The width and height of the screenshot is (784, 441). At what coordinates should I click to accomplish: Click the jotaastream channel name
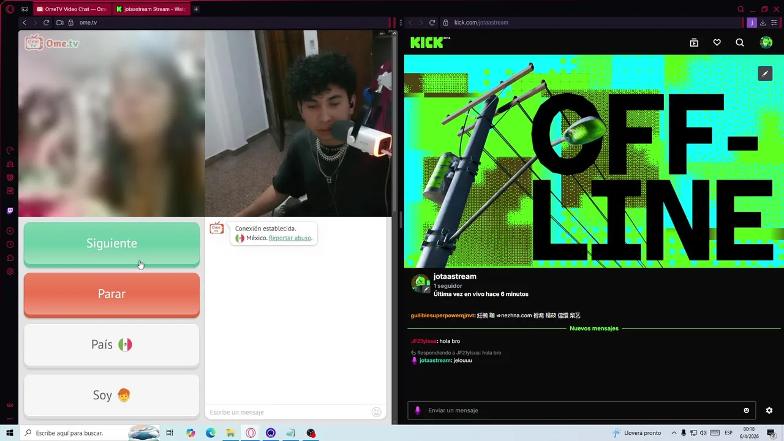coord(454,277)
